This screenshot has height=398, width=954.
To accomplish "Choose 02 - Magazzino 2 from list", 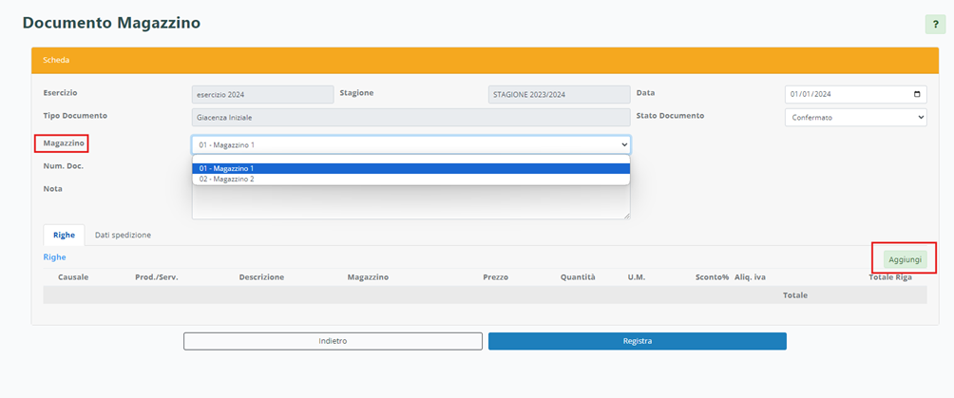I will 410,179.
